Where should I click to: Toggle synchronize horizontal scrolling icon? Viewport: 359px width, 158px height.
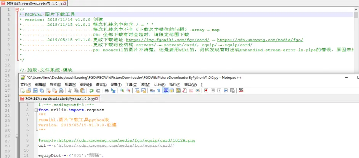[x=144, y=91]
